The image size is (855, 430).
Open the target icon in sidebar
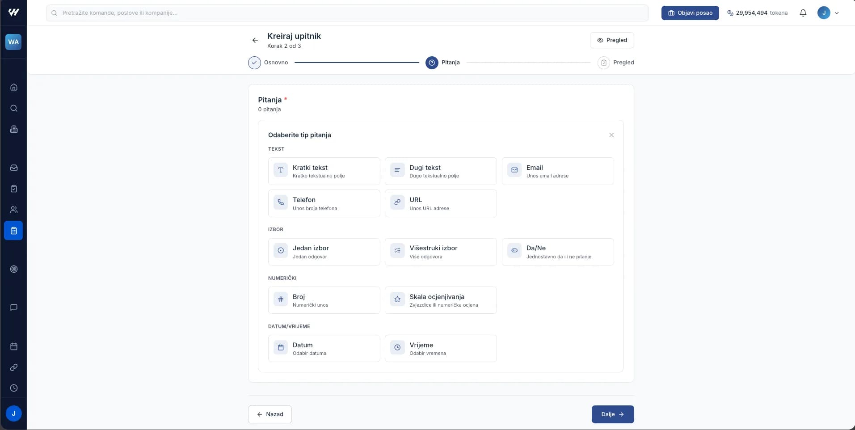pyautogui.click(x=14, y=269)
